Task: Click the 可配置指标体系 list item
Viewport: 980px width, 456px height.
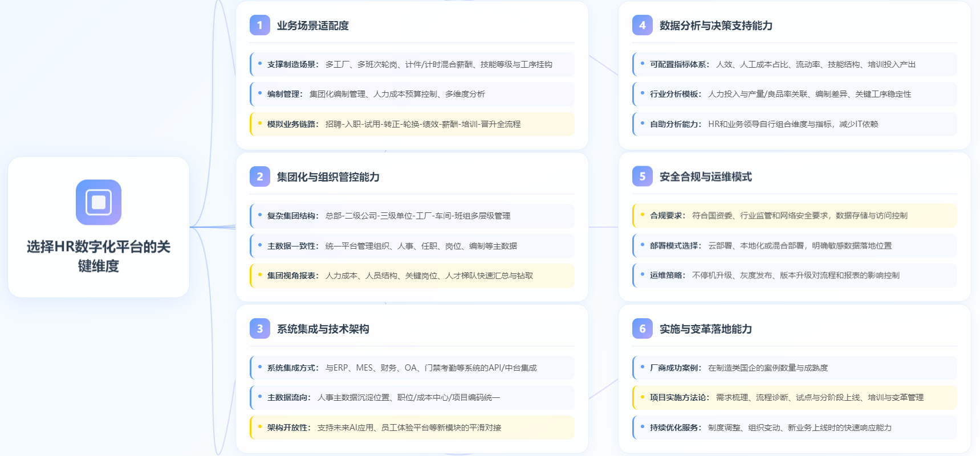Action: [794, 64]
